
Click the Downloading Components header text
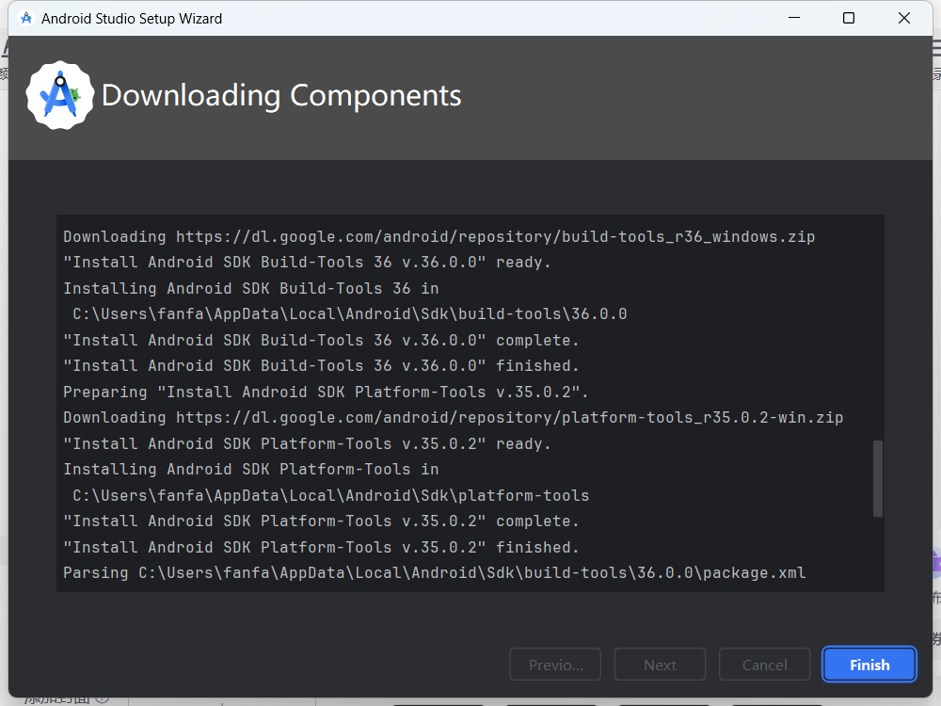[x=281, y=95]
